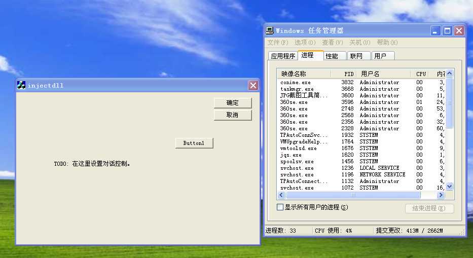The image size is (473, 258).
Task: Click the horizontal scrollbar thumb
Action: 353,195
